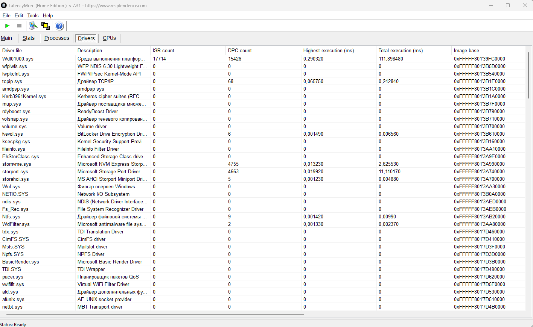The width and height of the screenshot is (533, 327).
Task: Sort by Highest execution (ms) column header
Action: tap(339, 50)
